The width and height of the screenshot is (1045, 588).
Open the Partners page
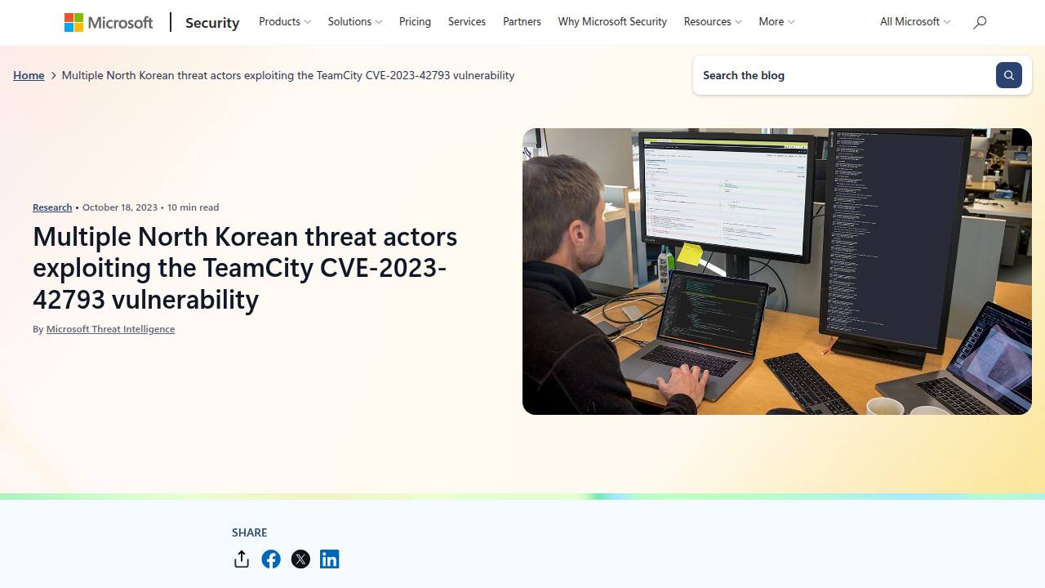[x=522, y=22]
